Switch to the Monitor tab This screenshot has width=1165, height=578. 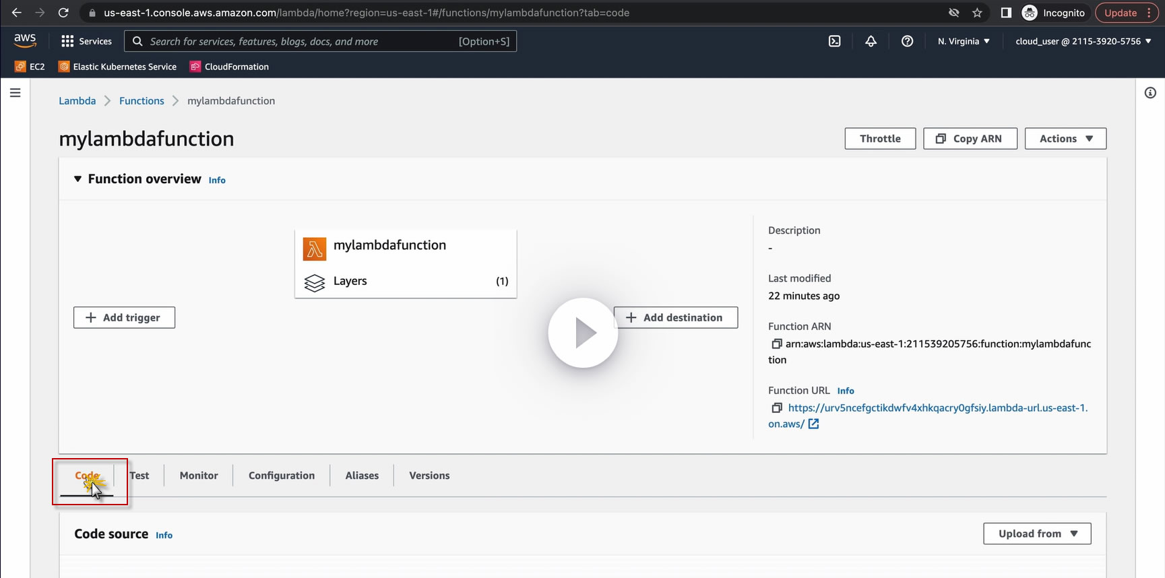coord(199,476)
